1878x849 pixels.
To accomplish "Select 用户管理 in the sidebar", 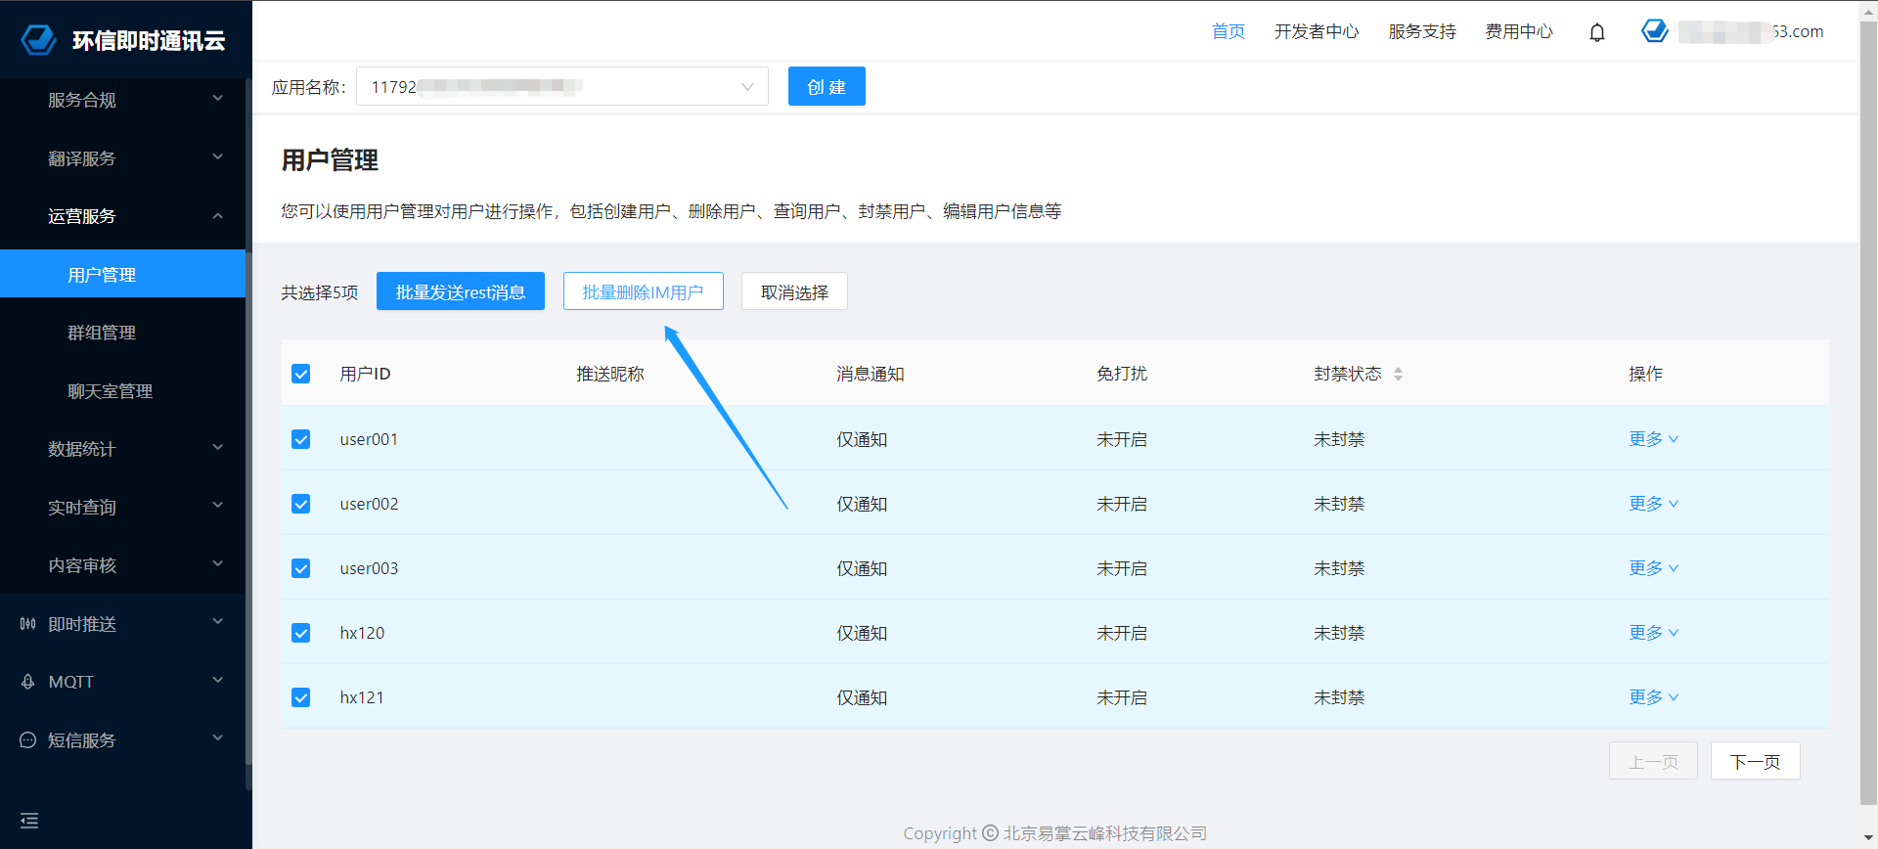I will click(122, 274).
